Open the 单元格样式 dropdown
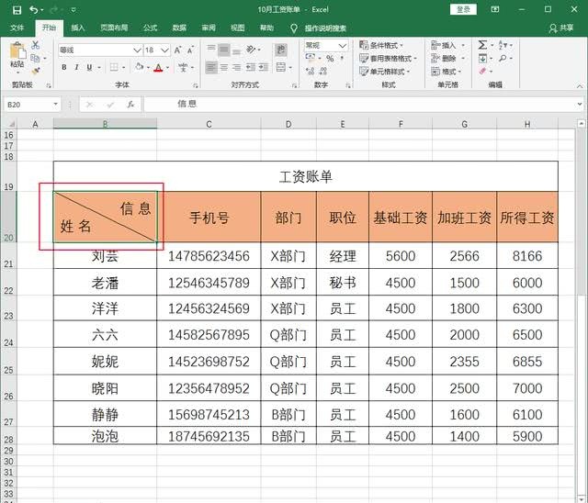The width and height of the screenshot is (588, 503). point(384,72)
